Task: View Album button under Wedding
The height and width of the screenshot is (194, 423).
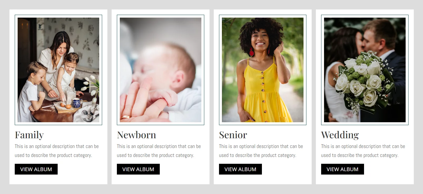Action: coord(342,169)
